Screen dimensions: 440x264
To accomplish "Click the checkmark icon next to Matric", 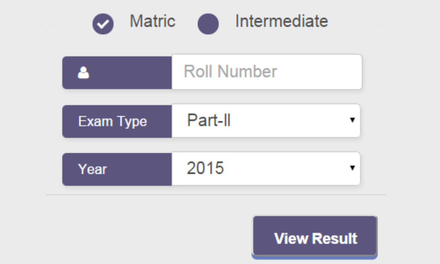I will click(103, 24).
